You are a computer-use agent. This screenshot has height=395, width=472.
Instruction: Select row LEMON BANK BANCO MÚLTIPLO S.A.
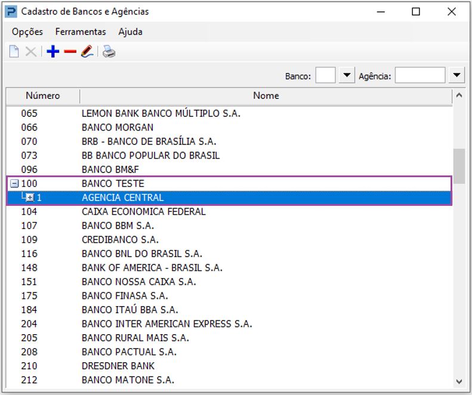coord(229,113)
